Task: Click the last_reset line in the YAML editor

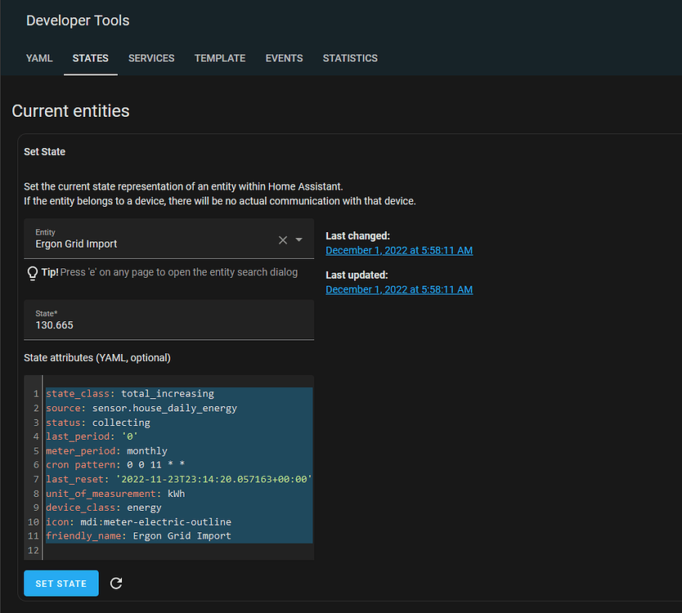Action: tap(180, 479)
